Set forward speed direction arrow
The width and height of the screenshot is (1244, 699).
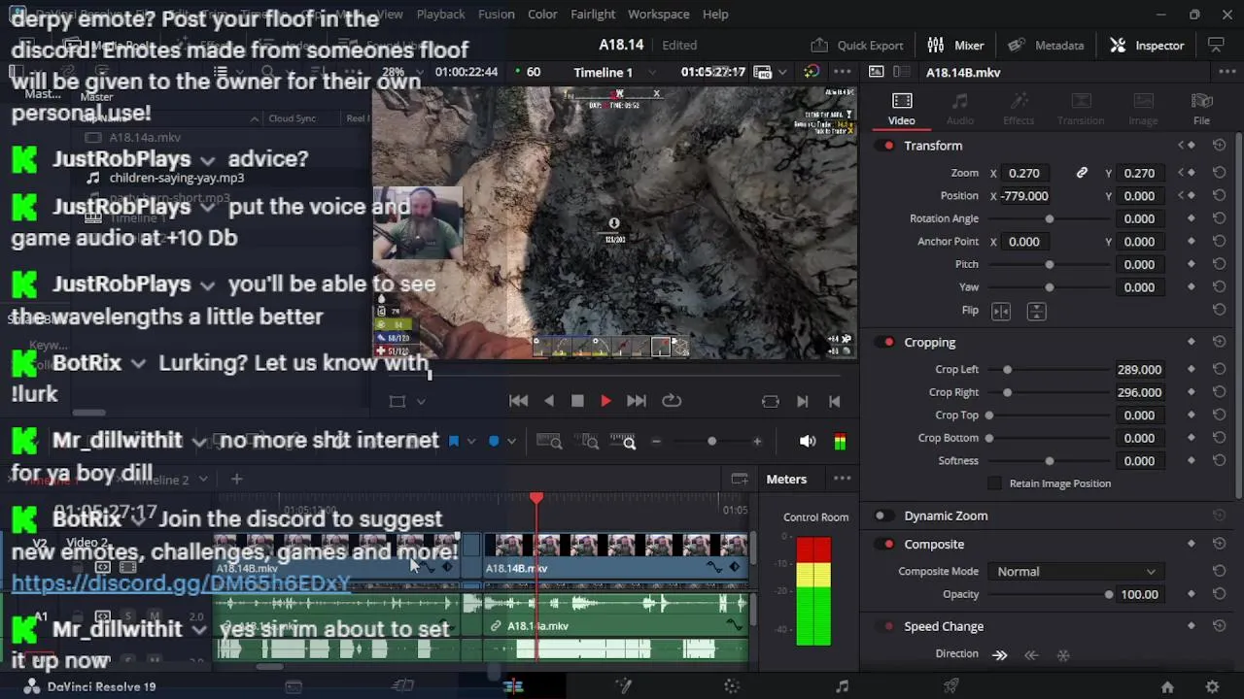tap(1000, 655)
